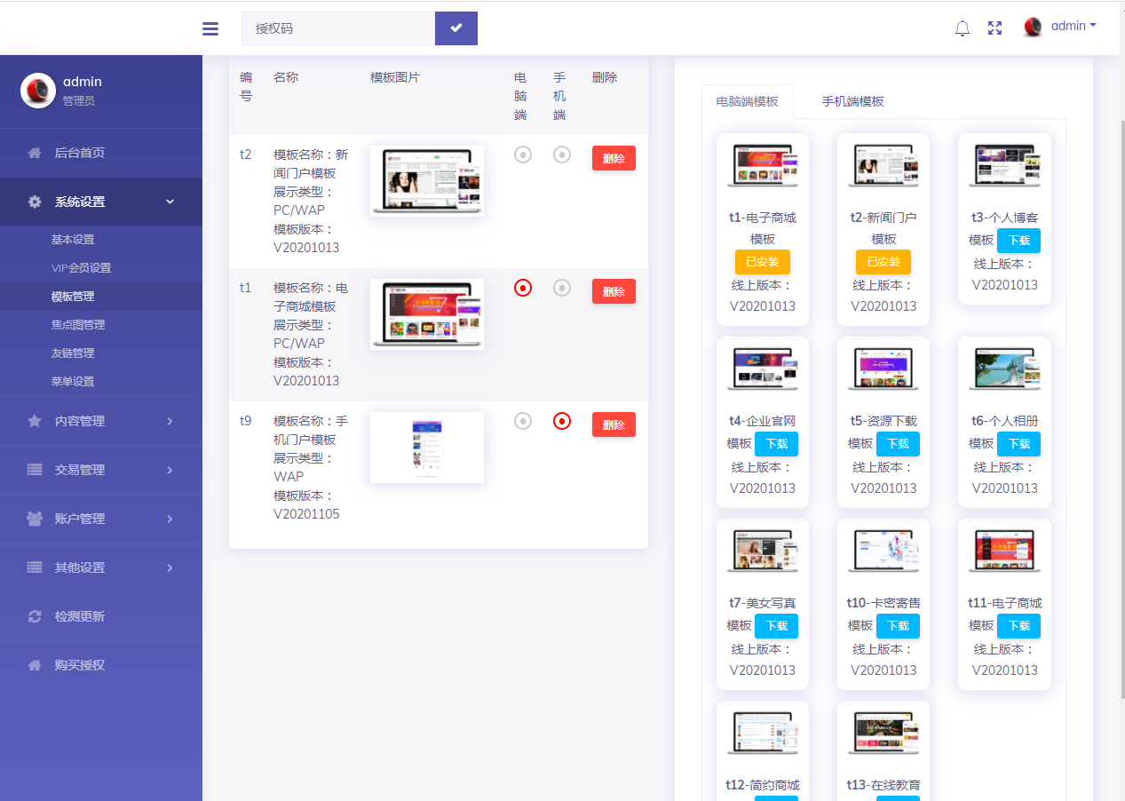This screenshot has height=801, width=1125.
Task: Switch to the 手机端模板 tab
Action: click(852, 101)
